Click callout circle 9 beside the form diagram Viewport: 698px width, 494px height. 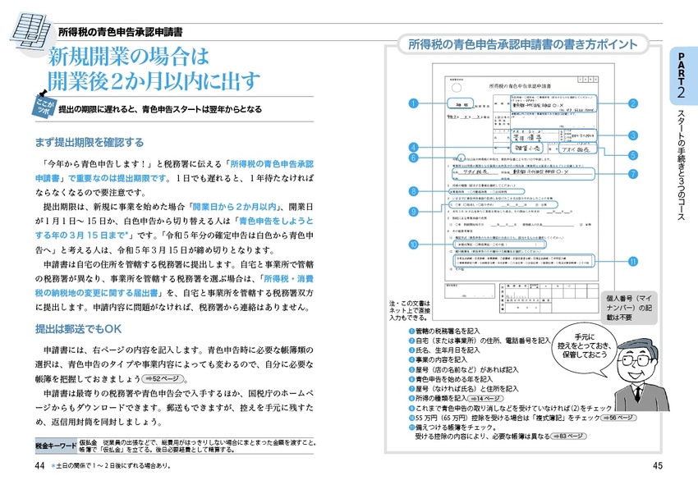(414, 211)
